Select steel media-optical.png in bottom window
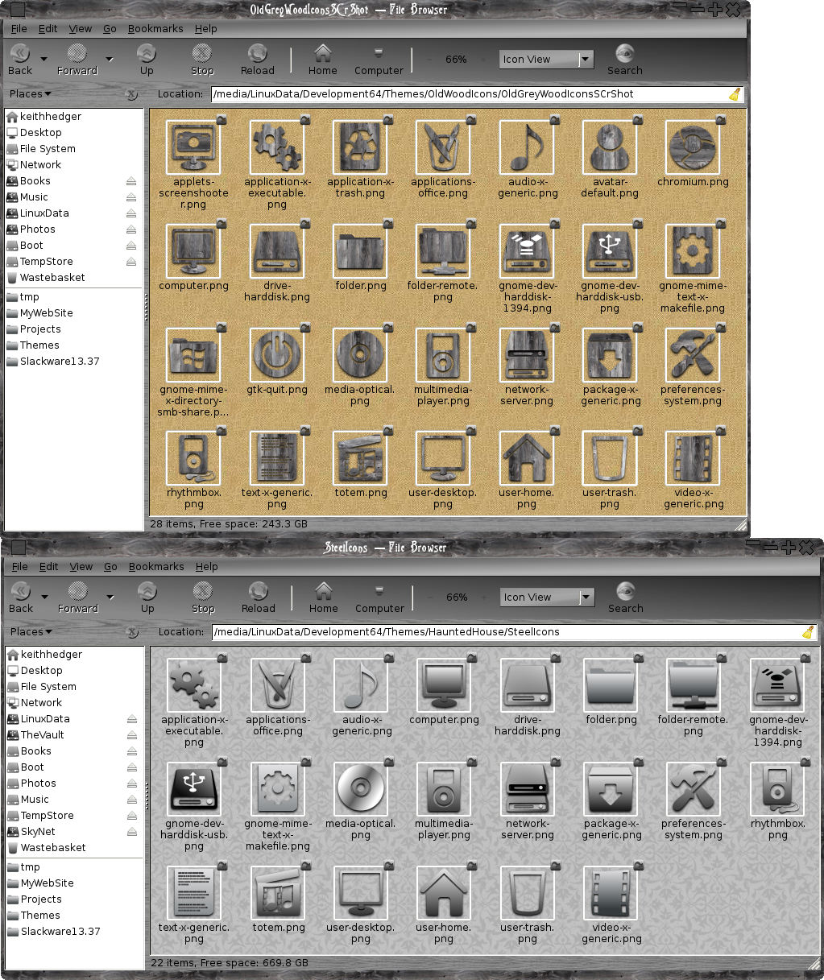Viewport: 824px width, 980px height. [361, 789]
